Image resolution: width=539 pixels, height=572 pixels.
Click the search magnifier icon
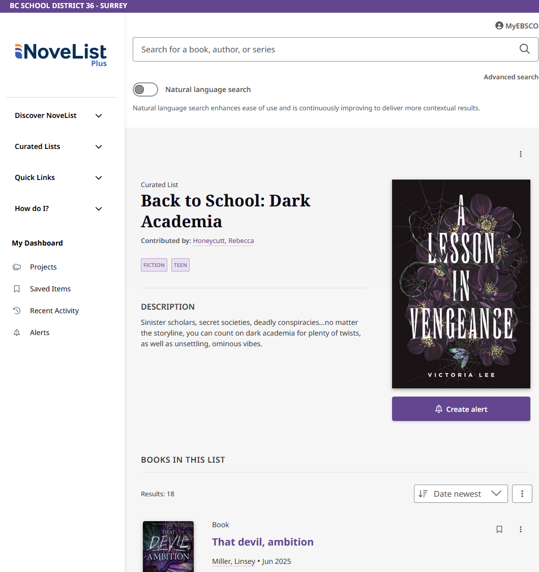tap(524, 49)
